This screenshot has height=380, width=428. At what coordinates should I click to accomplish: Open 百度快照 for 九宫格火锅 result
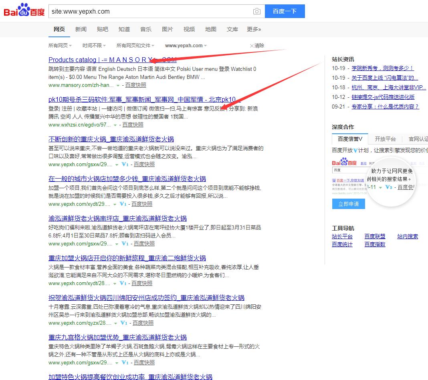tap(144, 362)
